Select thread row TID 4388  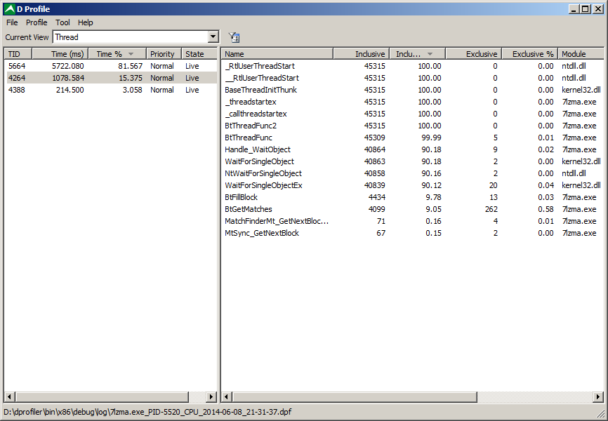point(112,90)
